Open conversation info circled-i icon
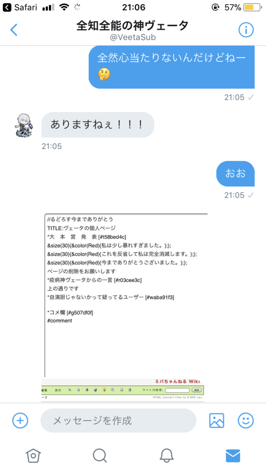This screenshot has width=266, height=473. click(246, 30)
